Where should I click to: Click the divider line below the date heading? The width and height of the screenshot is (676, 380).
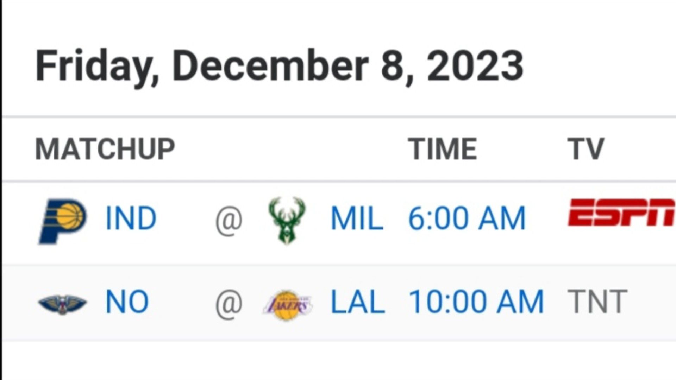pyautogui.click(x=338, y=116)
